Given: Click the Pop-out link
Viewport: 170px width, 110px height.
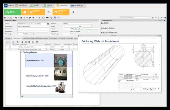Looking at the screenshot, I should pos(160,20).
